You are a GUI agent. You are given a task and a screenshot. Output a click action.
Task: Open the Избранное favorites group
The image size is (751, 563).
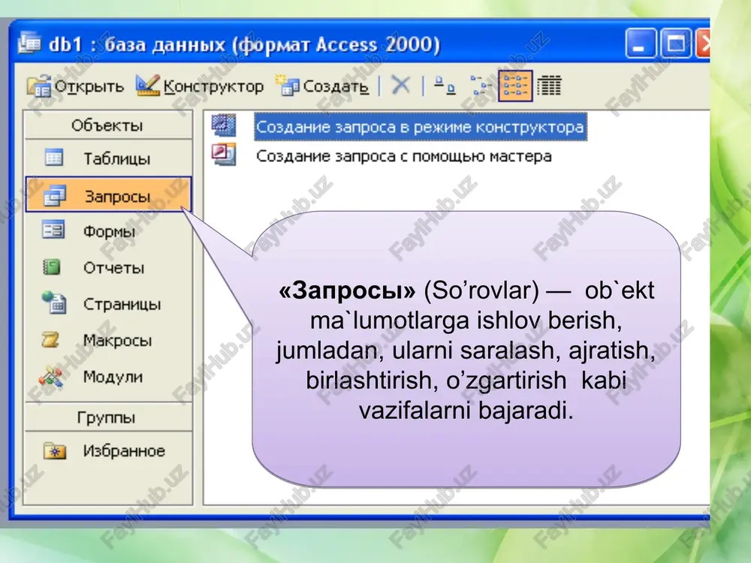point(108,450)
